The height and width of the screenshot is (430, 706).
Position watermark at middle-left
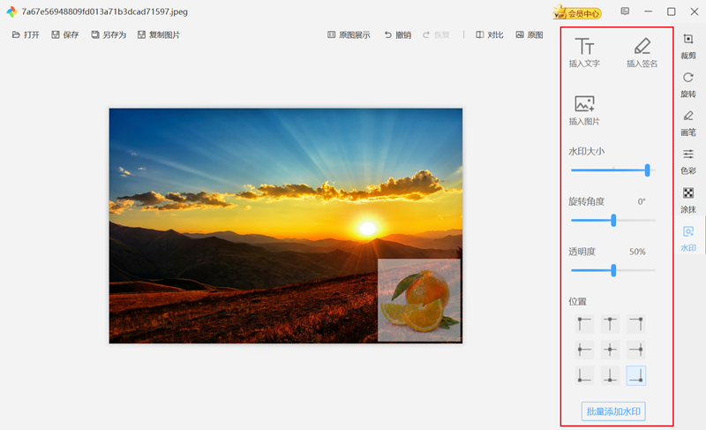point(584,350)
